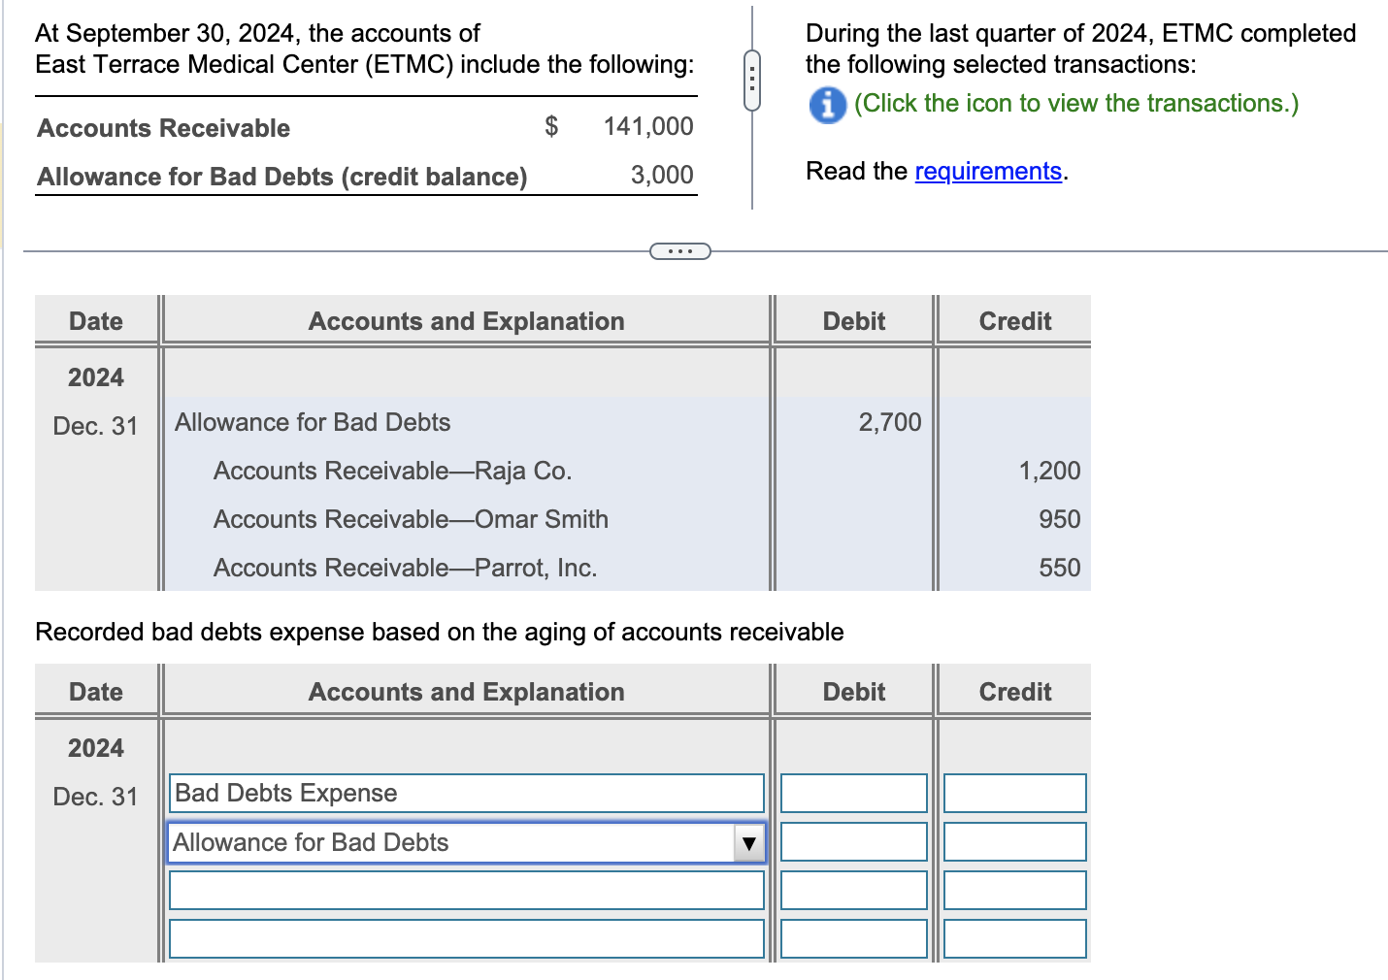Click the horizontal ellipsis expander on the divider
Image resolution: width=1388 pixels, height=980 pixels.
pyautogui.click(x=679, y=251)
